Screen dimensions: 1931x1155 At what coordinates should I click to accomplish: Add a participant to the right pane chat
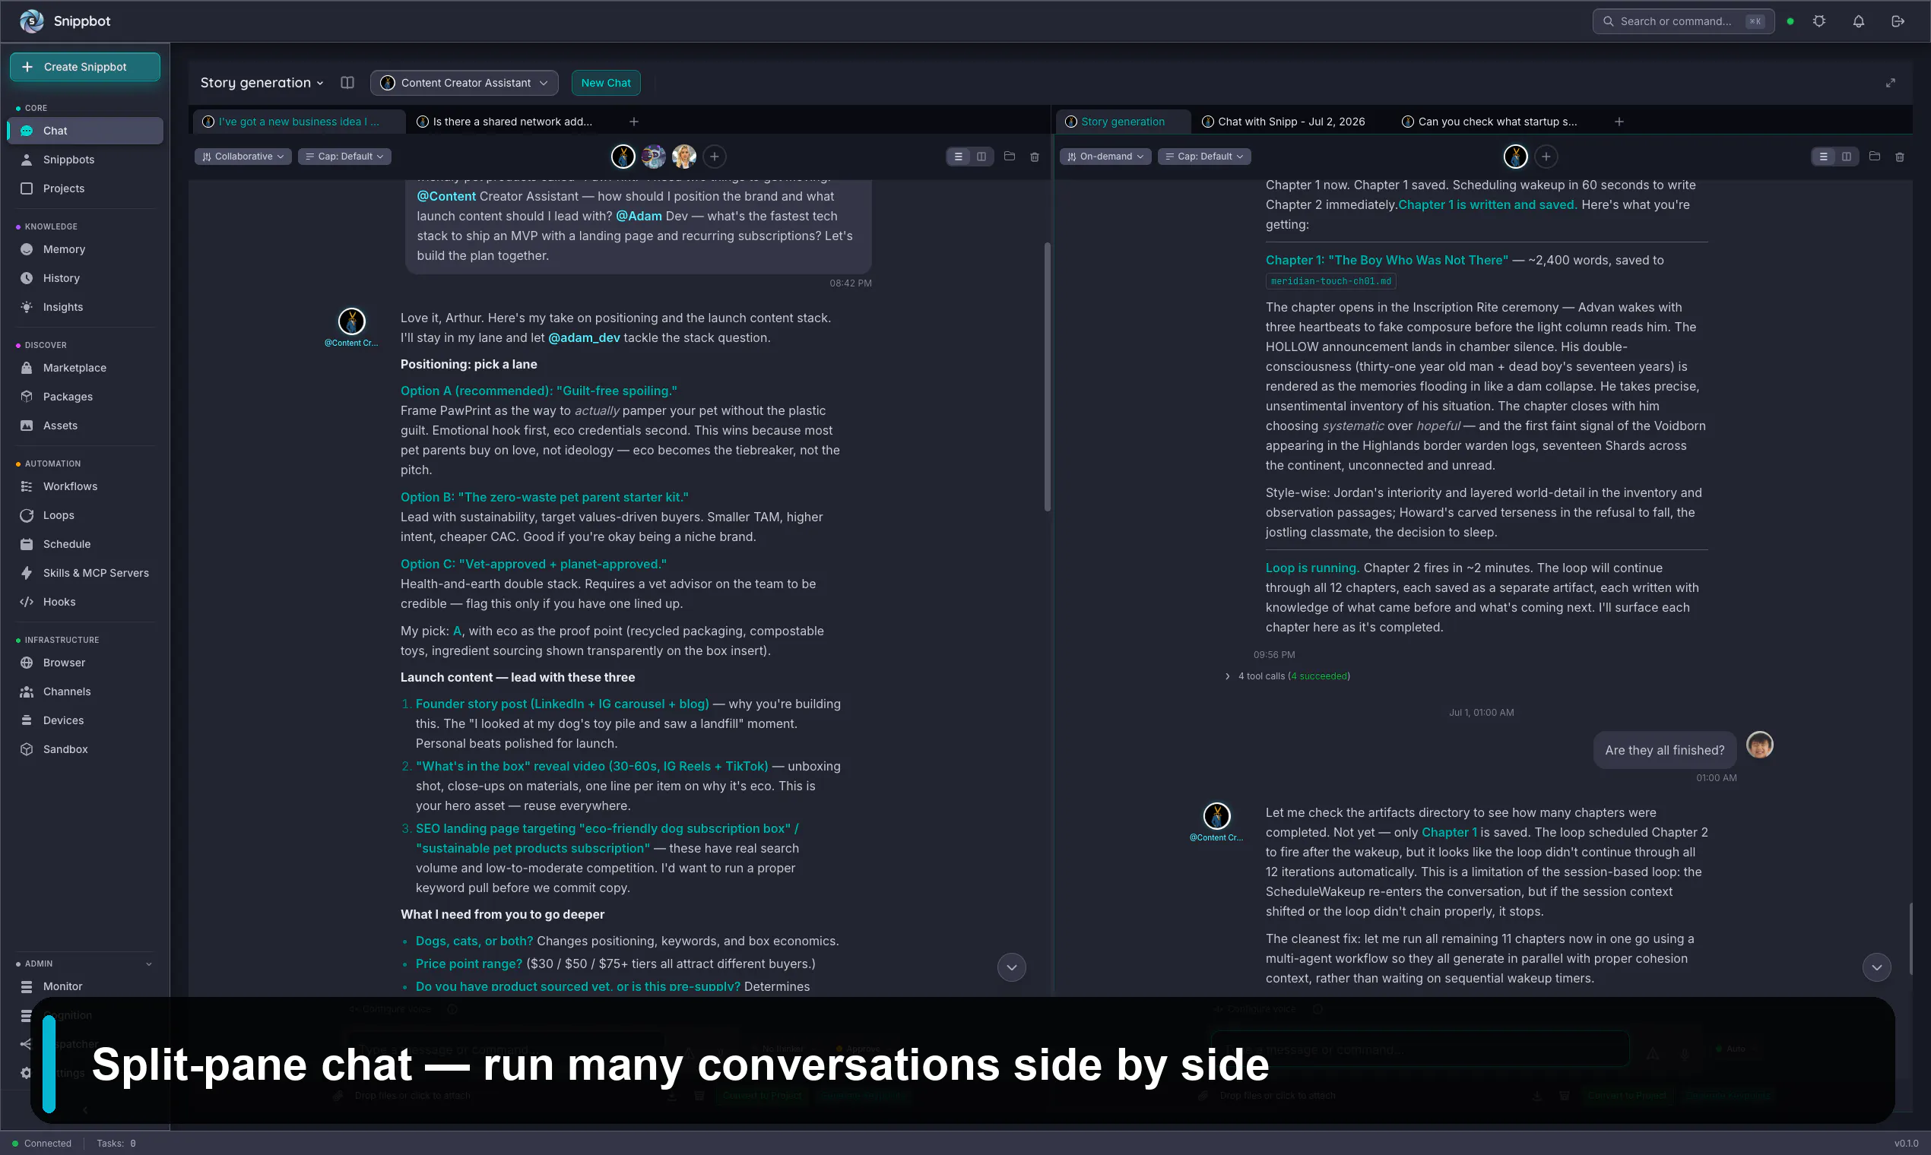pyautogui.click(x=1546, y=157)
